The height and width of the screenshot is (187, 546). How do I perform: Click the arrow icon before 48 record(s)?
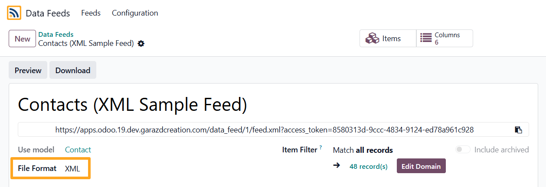337,166
